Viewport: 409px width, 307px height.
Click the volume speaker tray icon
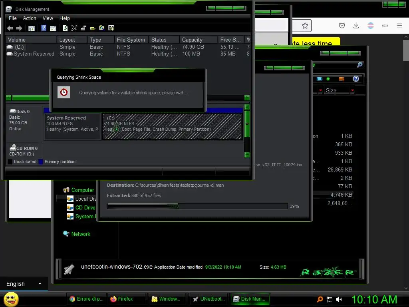339,299
